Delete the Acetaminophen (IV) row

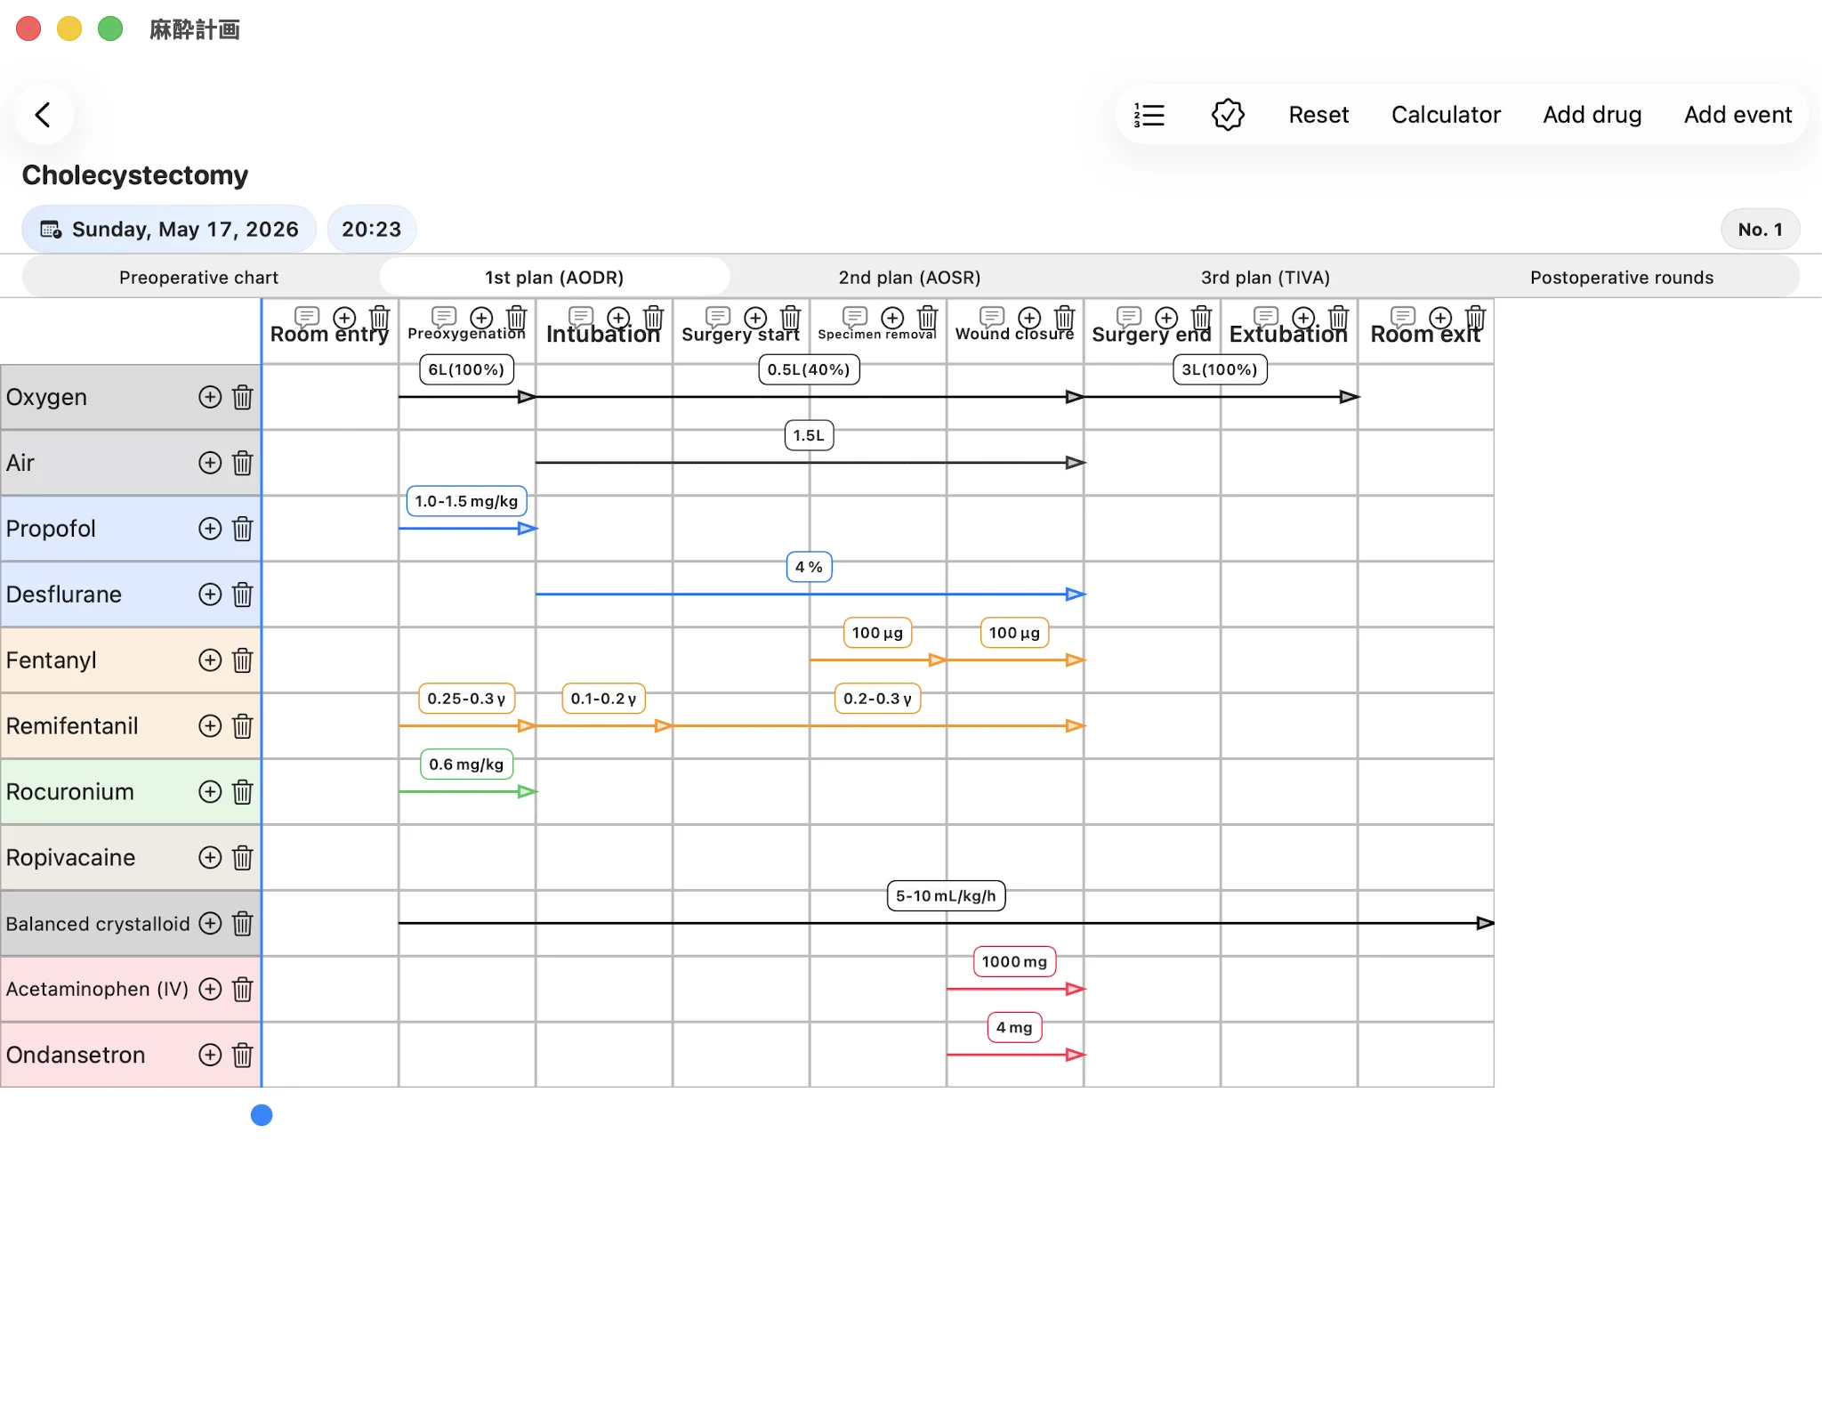(243, 989)
